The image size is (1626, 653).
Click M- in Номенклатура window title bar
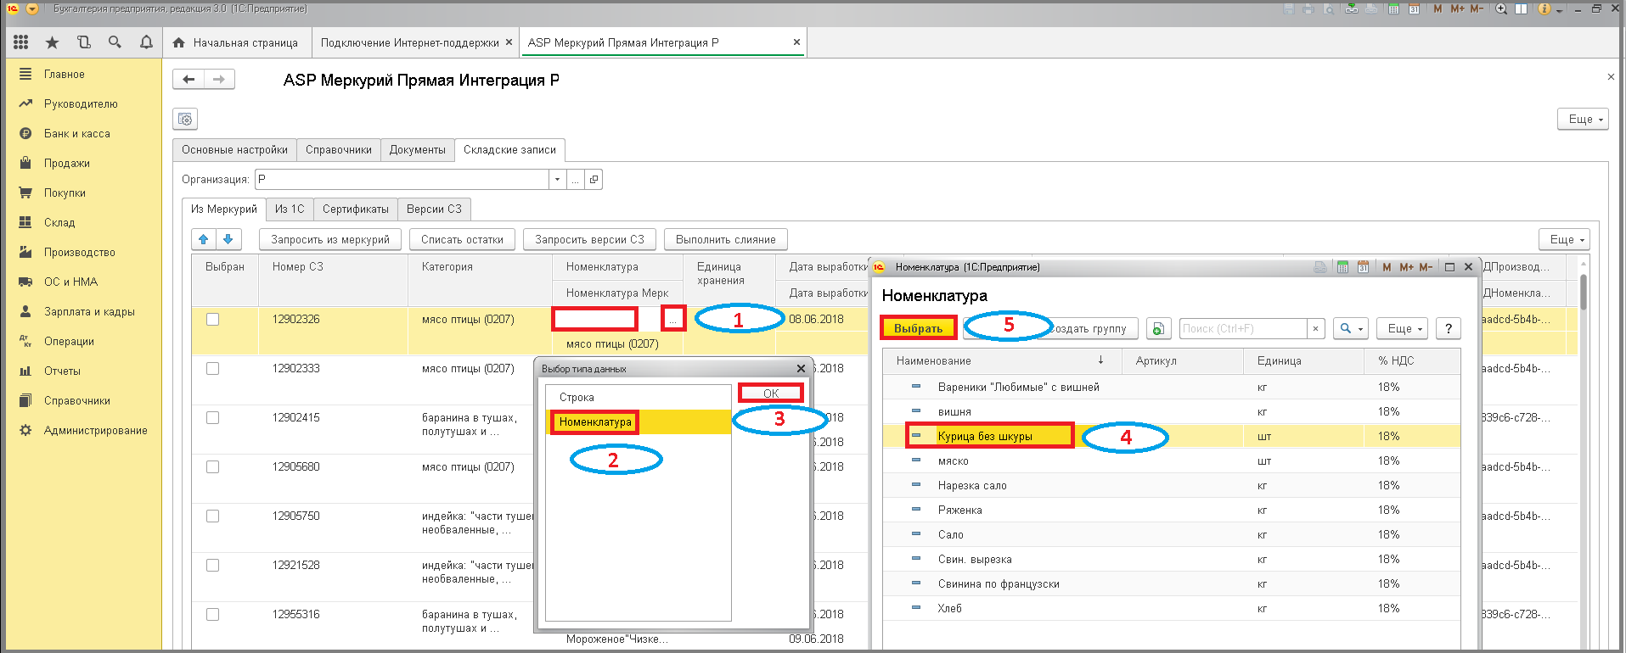(1426, 266)
